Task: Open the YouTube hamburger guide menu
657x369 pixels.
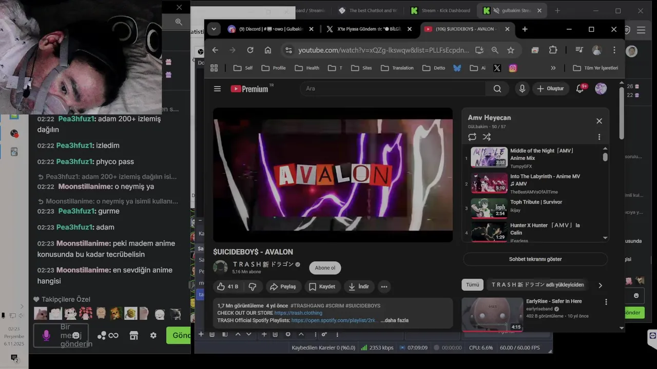Action: pyautogui.click(x=217, y=89)
